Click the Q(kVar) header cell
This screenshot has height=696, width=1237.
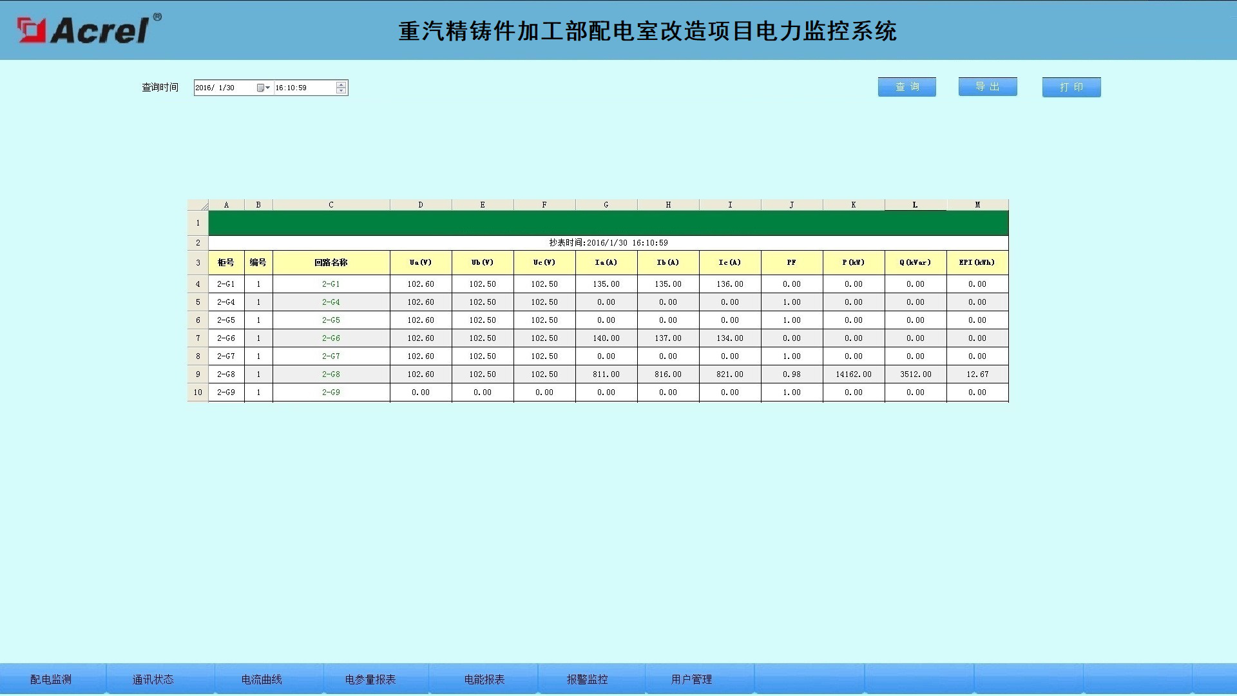916,262
